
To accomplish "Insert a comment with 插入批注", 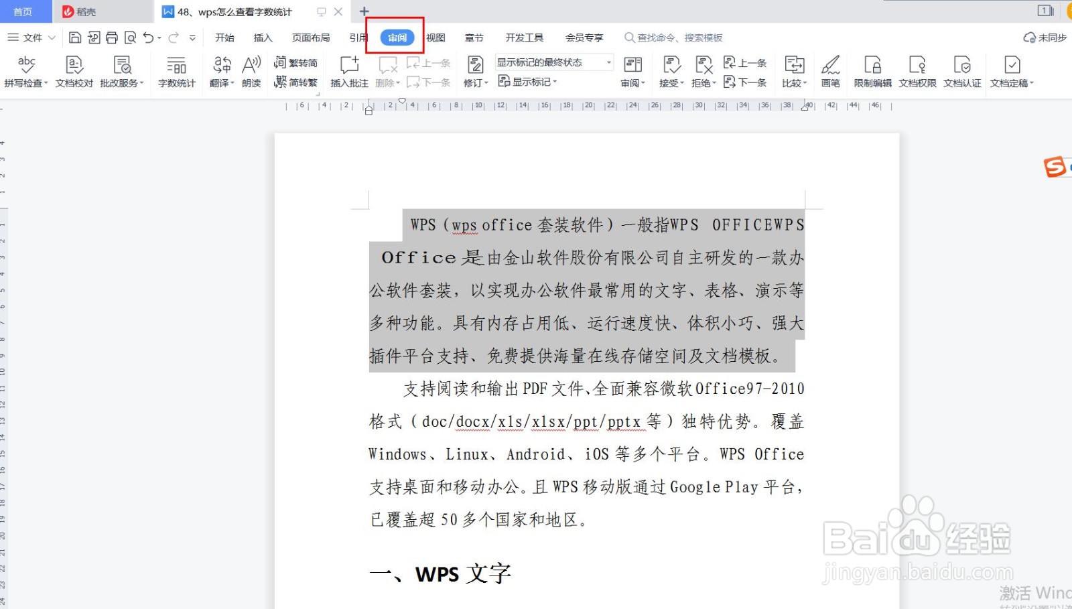I will point(348,70).
